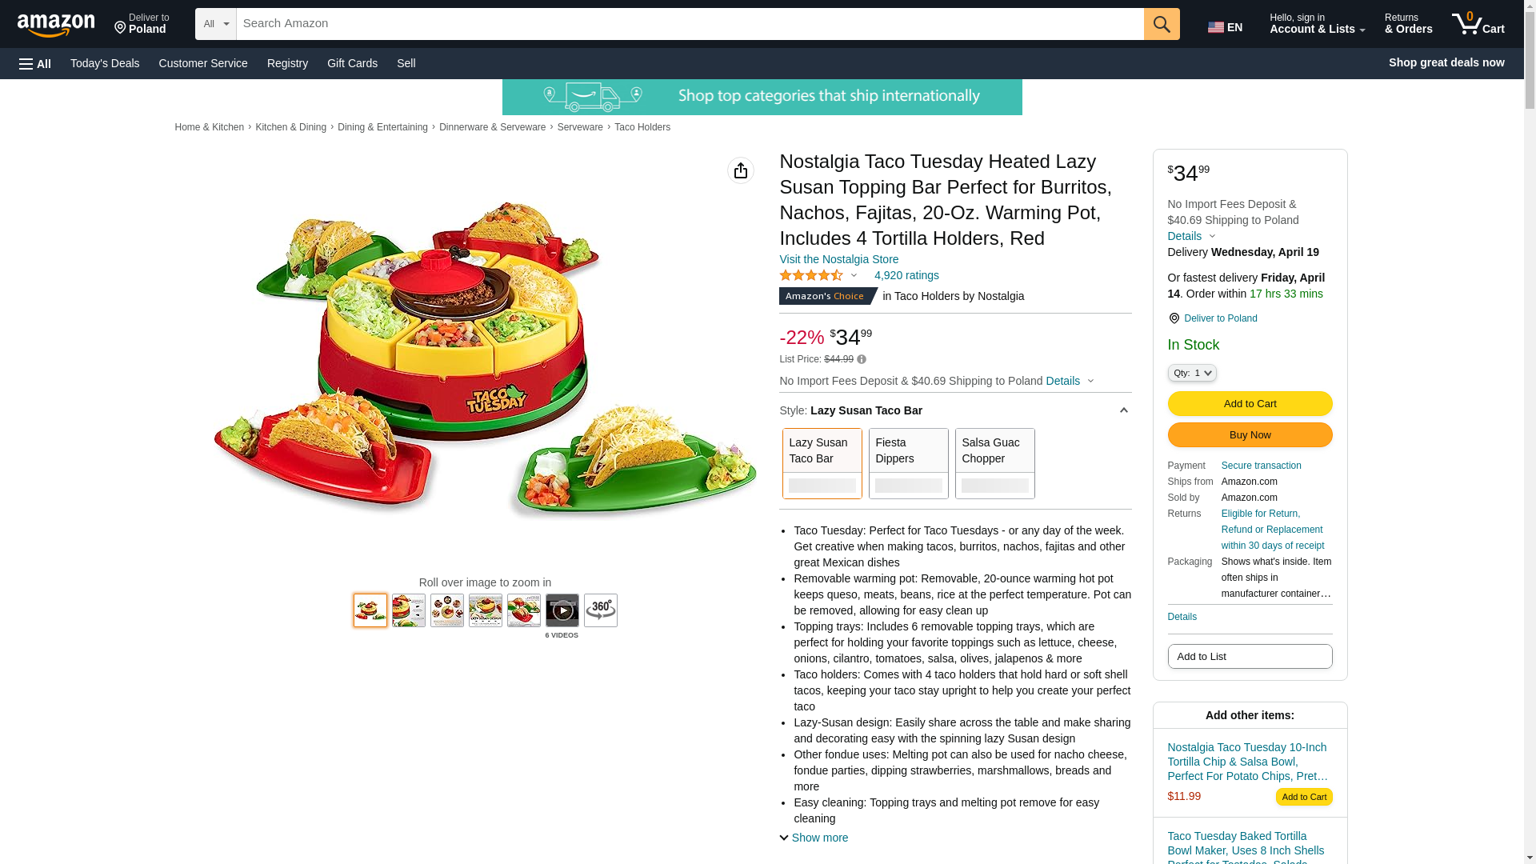Open the All hamburger menu

click(x=35, y=63)
